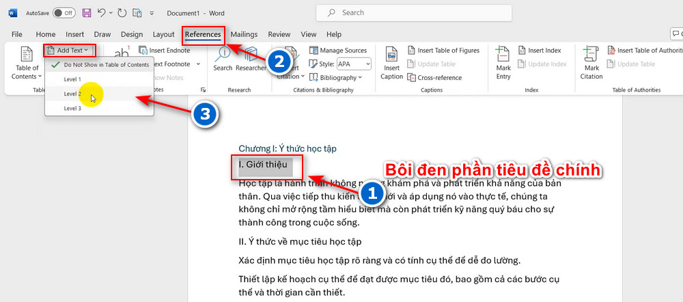Image resolution: width=683 pixels, height=302 pixels.
Task: Open the Mailings tab
Action: (244, 34)
